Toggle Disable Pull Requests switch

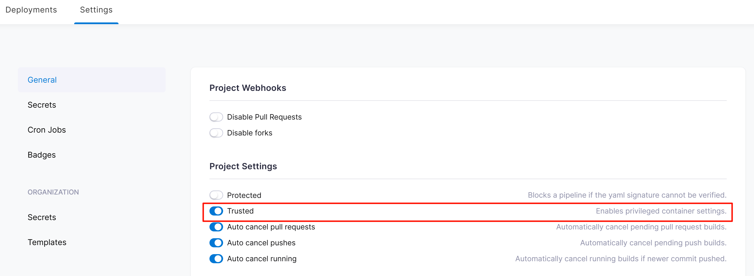coord(216,117)
